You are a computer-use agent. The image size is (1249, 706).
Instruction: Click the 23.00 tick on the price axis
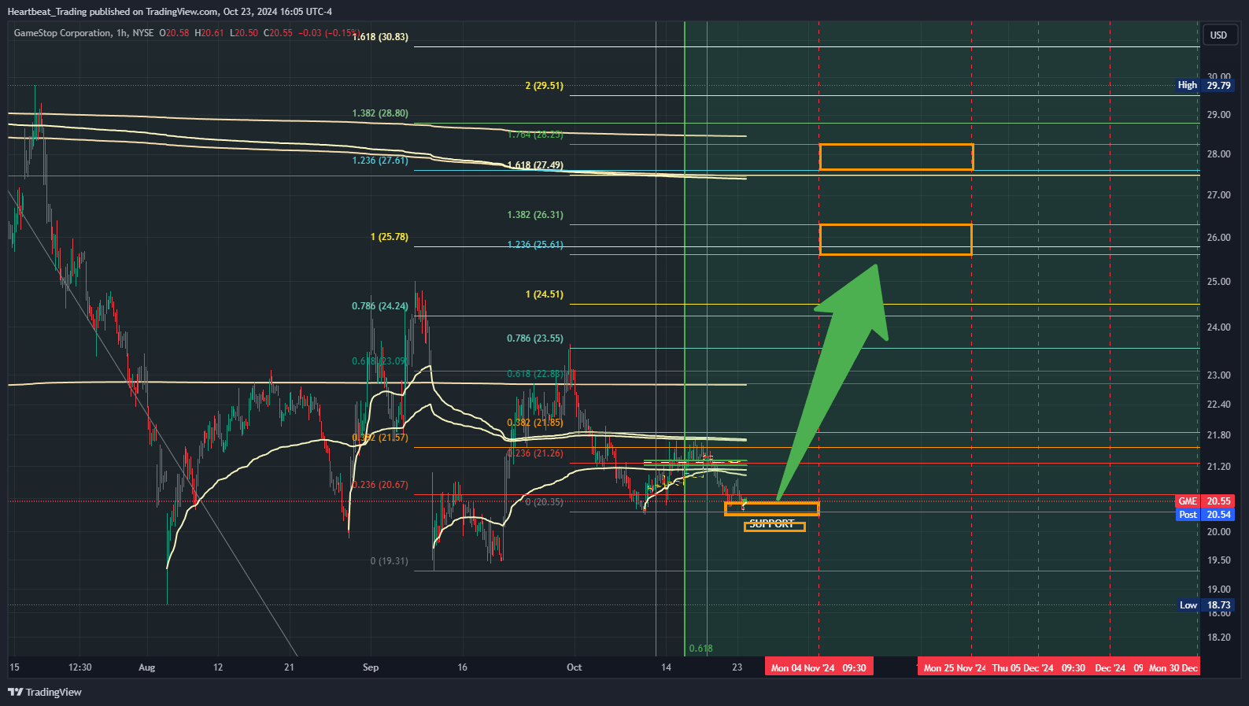[1219, 375]
